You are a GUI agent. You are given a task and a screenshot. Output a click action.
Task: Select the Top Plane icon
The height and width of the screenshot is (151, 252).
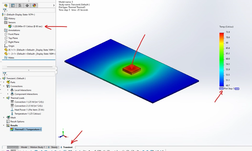[6, 38]
